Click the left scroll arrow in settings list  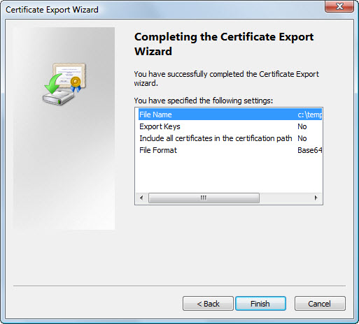[x=141, y=198]
